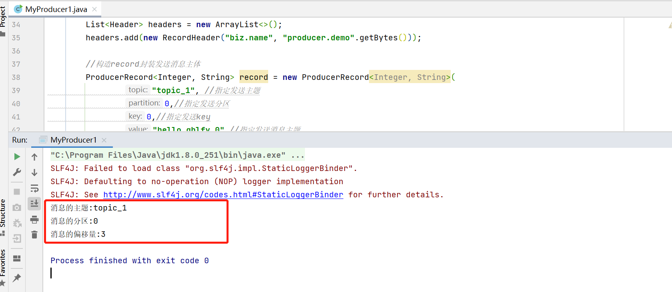Screen dimensions: 672x292
Task: Toggle Scroll to End in console
Action: coord(34,204)
